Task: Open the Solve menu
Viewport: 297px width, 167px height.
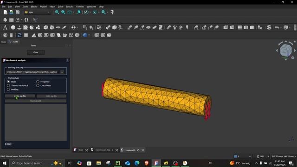Action: pyautogui.click(x=60, y=6)
